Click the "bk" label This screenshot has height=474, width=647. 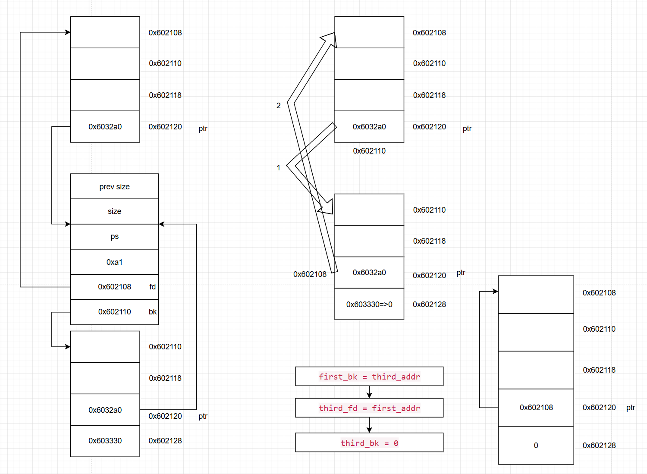coord(153,312)
